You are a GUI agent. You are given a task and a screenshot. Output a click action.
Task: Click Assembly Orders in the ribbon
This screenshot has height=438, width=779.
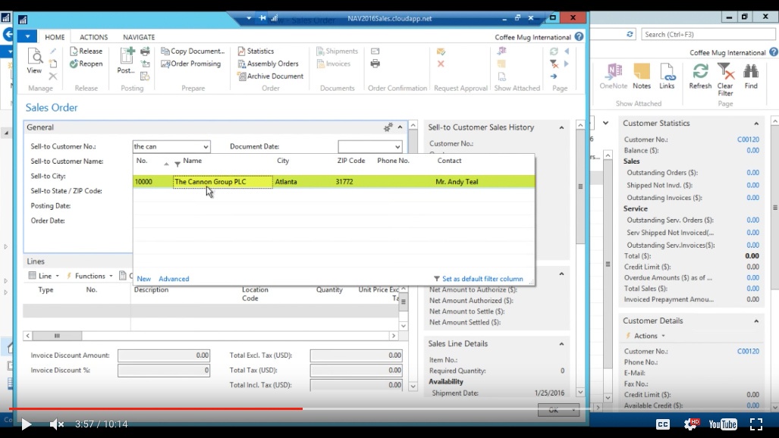[268, 64]
